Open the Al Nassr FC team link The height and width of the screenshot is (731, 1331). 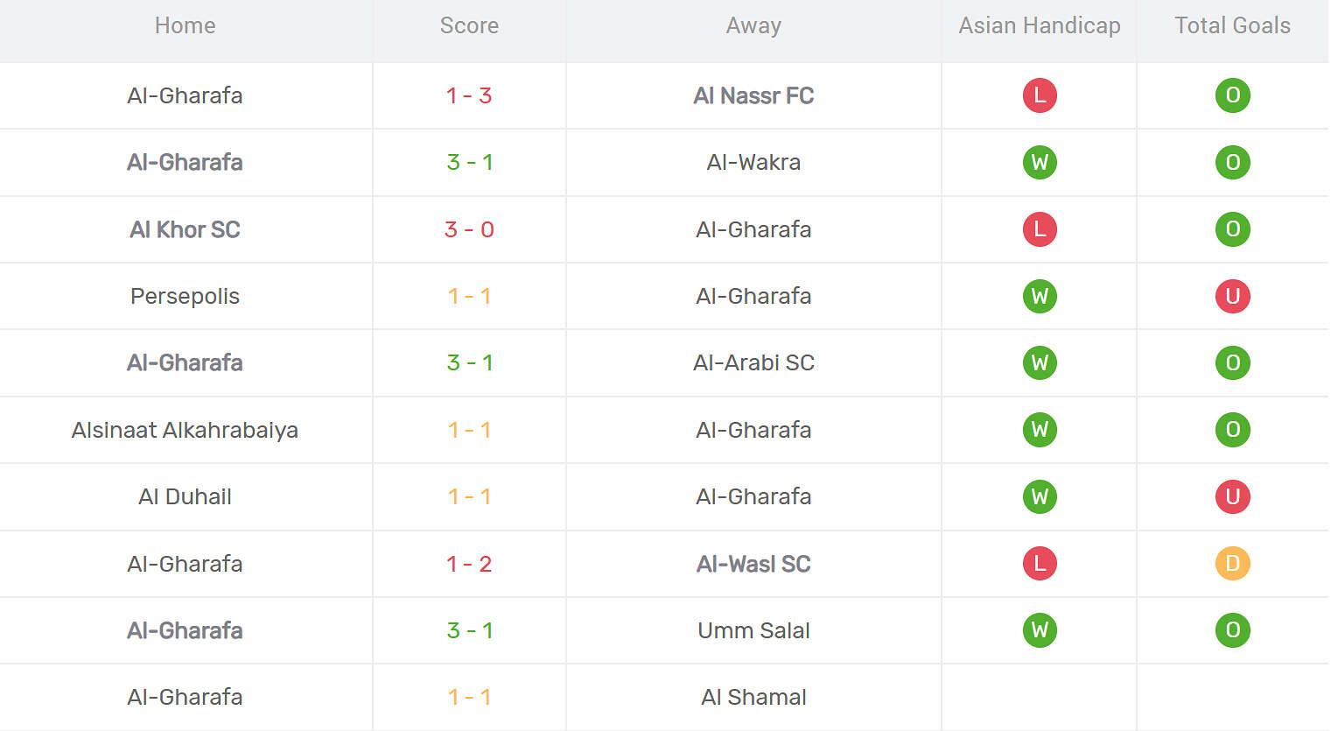tap(753, 95)
